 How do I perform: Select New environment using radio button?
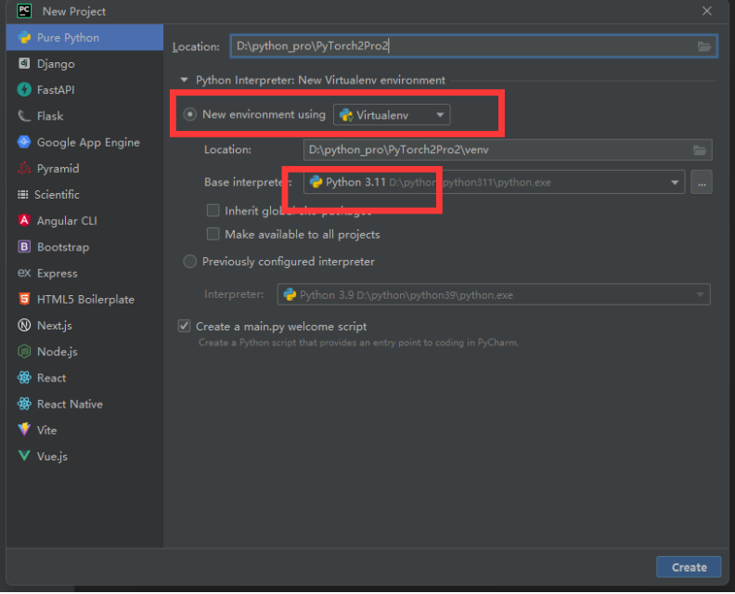190,114
